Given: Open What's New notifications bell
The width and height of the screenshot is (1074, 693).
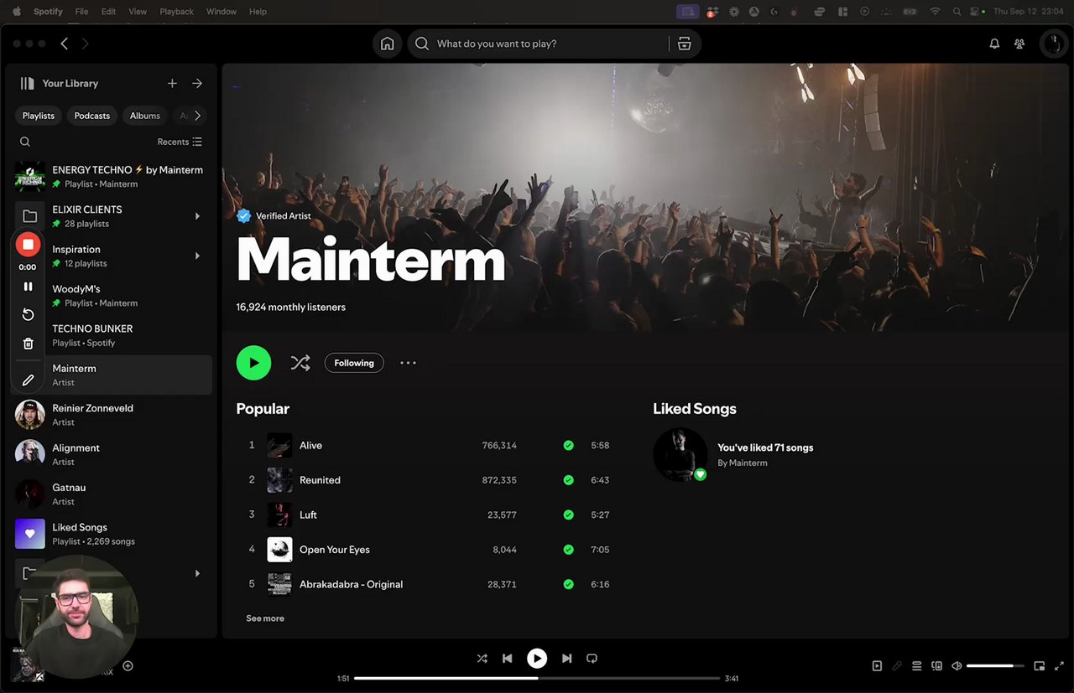Looking at the screenshot, I should (x=994, y=44).
